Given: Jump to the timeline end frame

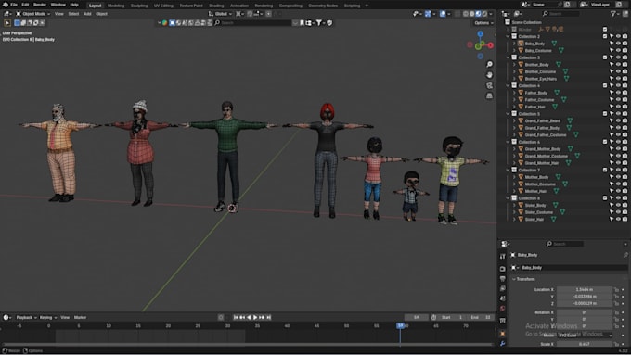Looking at the screenshot, I should (x=269, y=317).
